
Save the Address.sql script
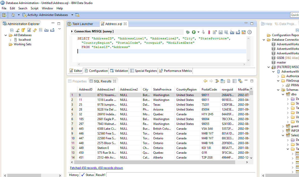tap(221, 32)
